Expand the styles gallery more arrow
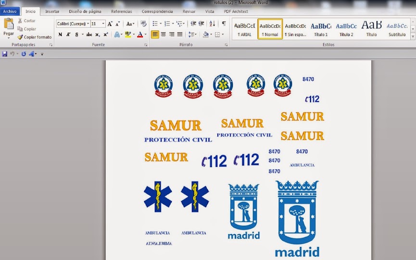Screen dimensions: 416x260 [413, 37]
